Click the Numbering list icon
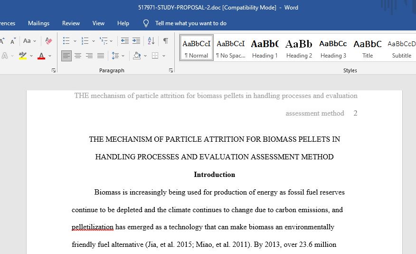The width and height of the screenshot is (416, 254). pos(85,41)
